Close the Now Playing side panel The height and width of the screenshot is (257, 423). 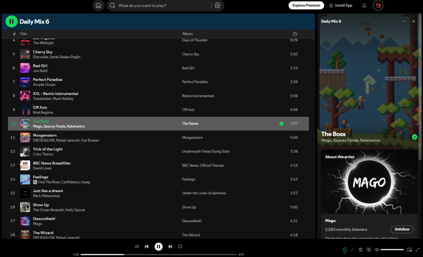(413, 21)
